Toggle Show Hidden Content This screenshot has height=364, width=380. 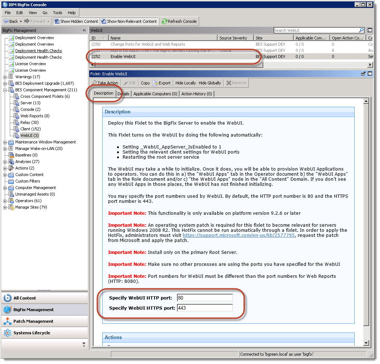76,21
